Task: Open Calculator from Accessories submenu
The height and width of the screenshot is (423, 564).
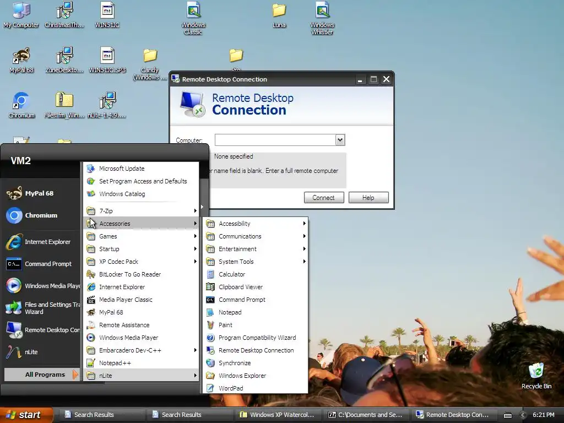Action: click(256, 274)
